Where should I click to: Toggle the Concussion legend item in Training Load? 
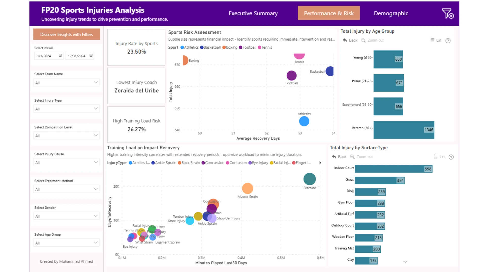213,163
